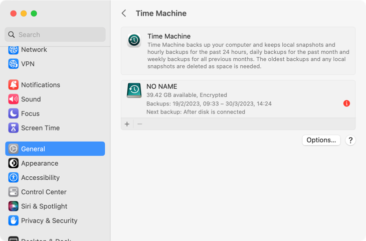Open VPN settings in sidebar
The image size is (366, 241).
[x=55, y=64]
